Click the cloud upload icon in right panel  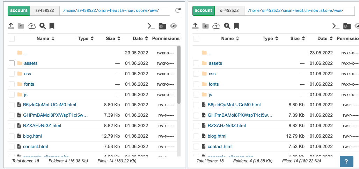coord(216,26)
